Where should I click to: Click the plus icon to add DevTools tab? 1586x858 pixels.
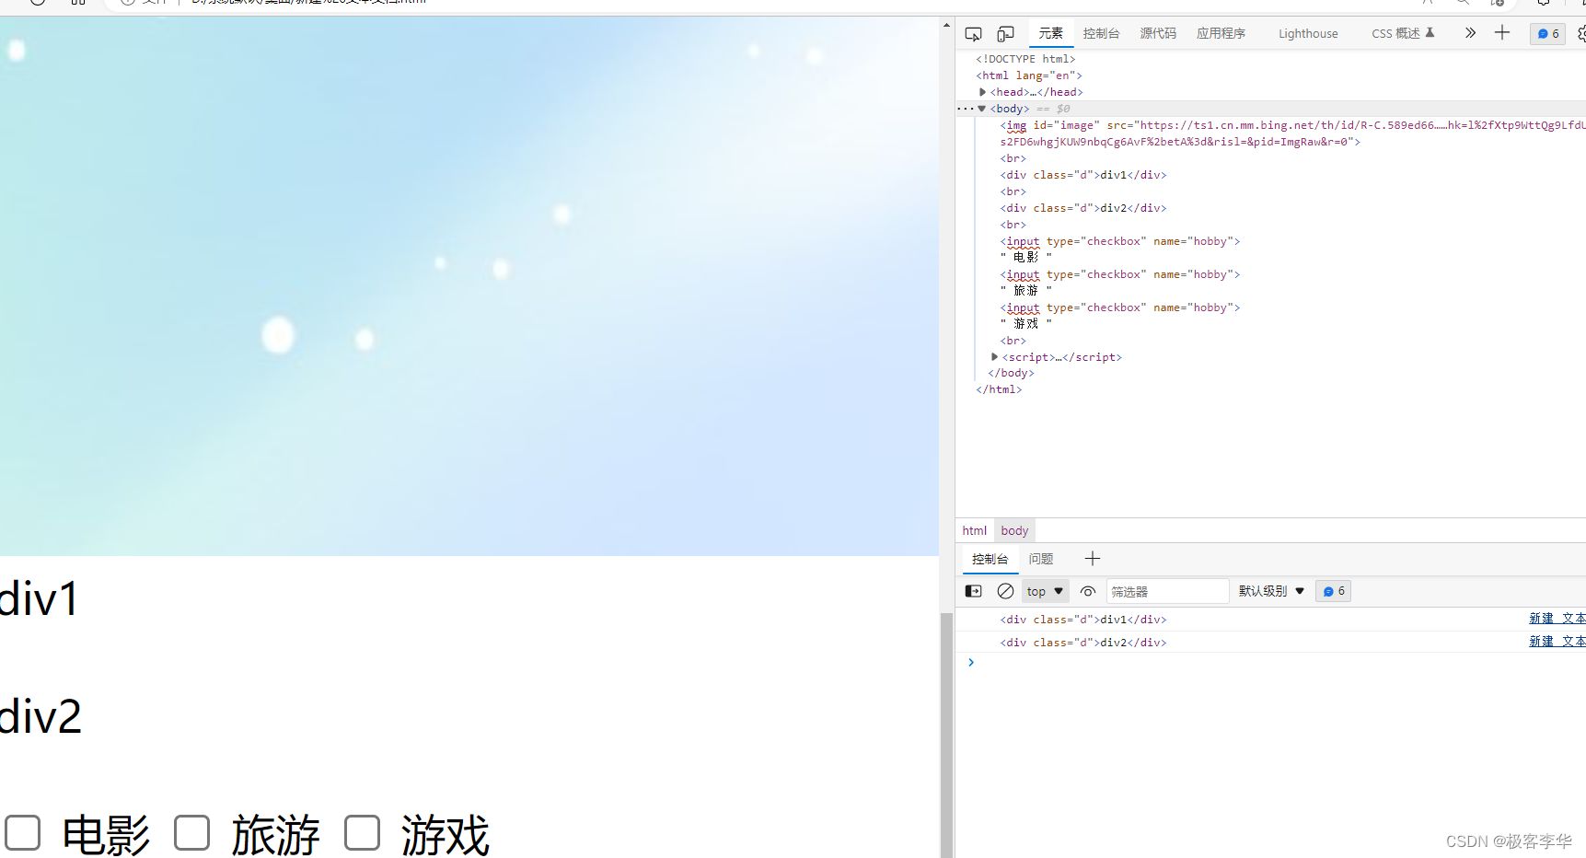[1502, 33]
